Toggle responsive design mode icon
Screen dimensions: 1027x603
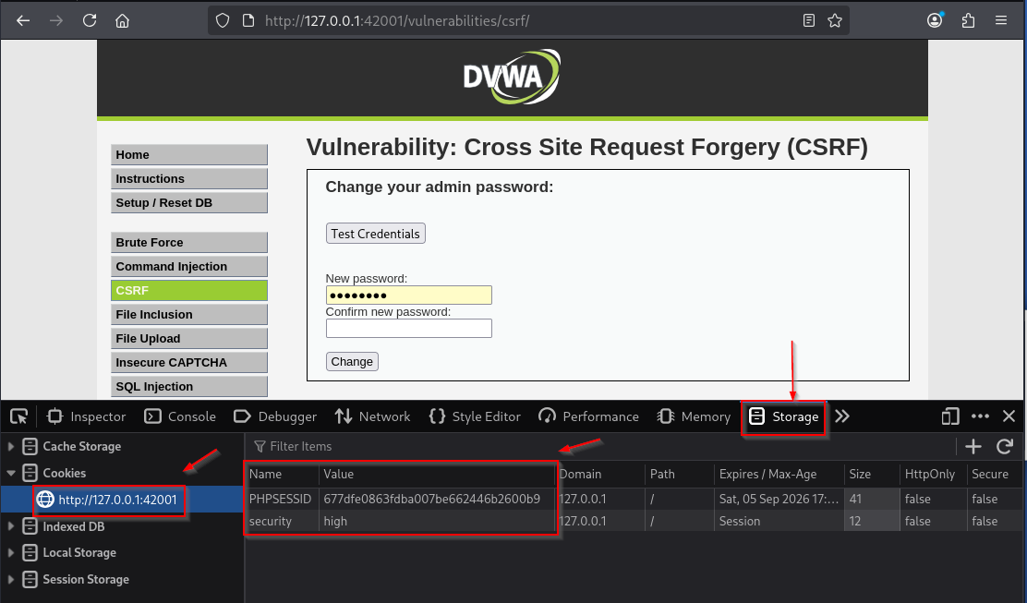point(950,416)
